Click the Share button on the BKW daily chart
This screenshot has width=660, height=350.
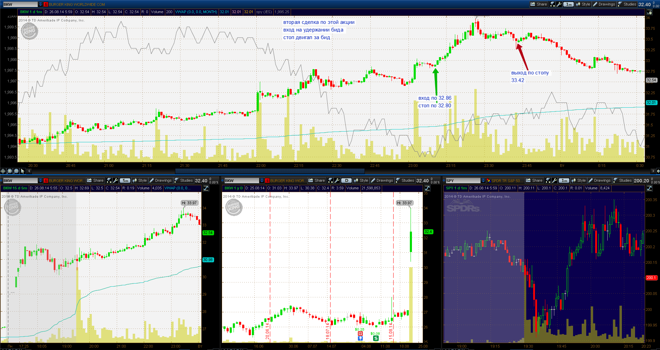317,180
